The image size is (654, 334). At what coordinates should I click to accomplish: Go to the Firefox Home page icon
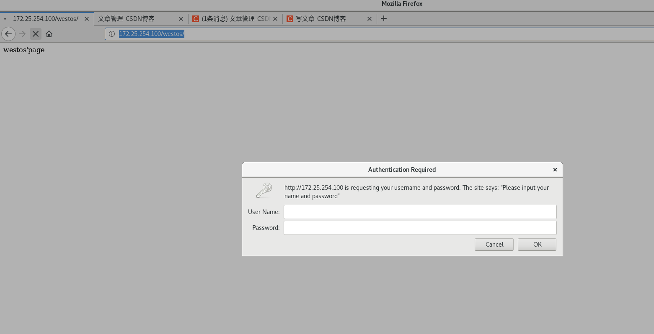pos(49,34)
